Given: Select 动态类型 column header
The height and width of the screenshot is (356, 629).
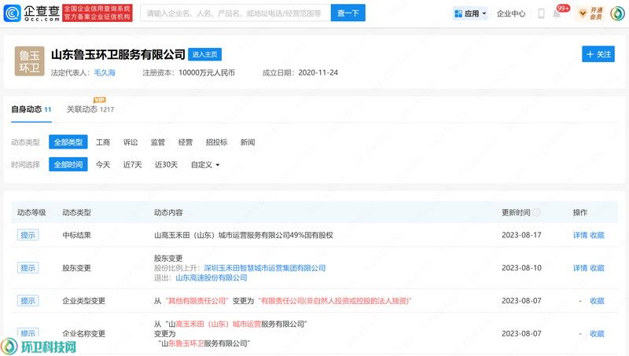Looking at the screenshot, I should click(76, 212).
